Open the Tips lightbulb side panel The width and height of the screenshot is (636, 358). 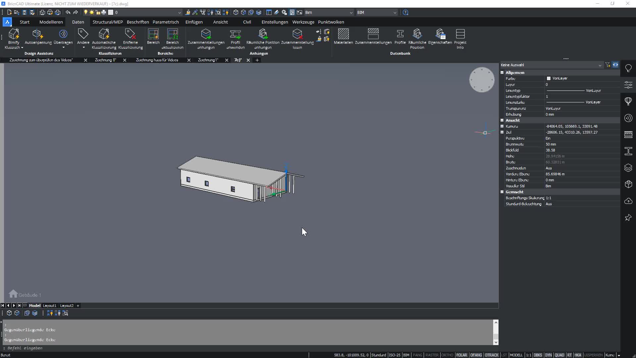(x=628, y=68)
